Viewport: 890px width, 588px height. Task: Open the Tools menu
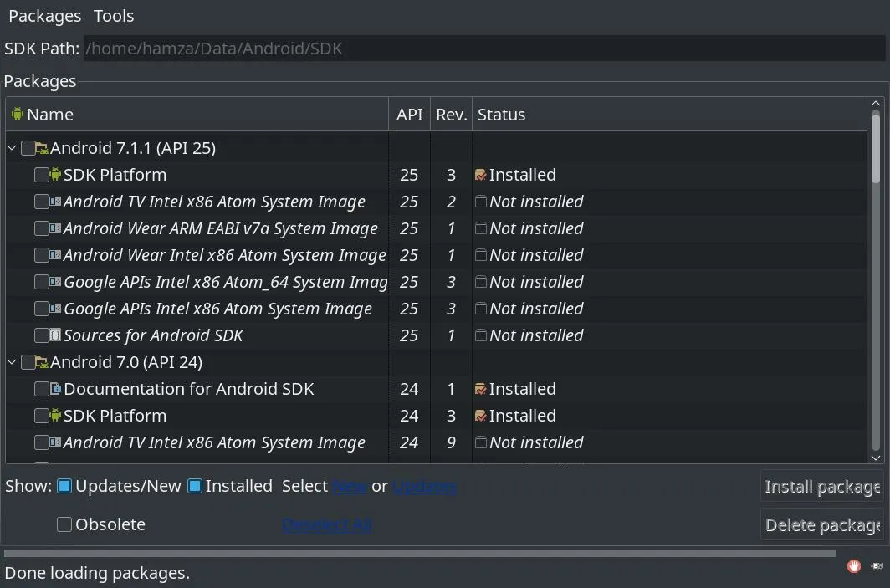pyautogui.click(x=114, y=16)
